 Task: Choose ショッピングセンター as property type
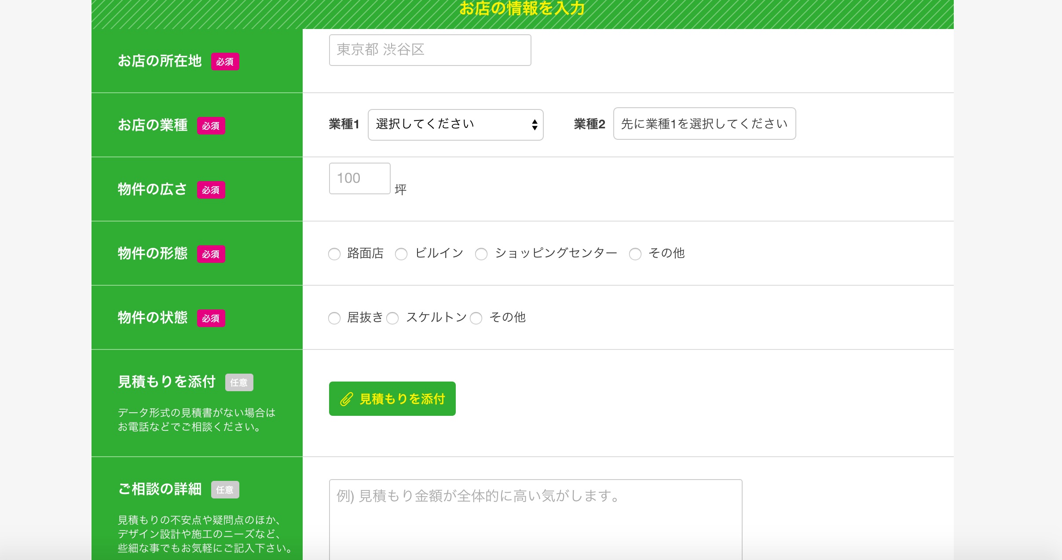click(481, 254)
